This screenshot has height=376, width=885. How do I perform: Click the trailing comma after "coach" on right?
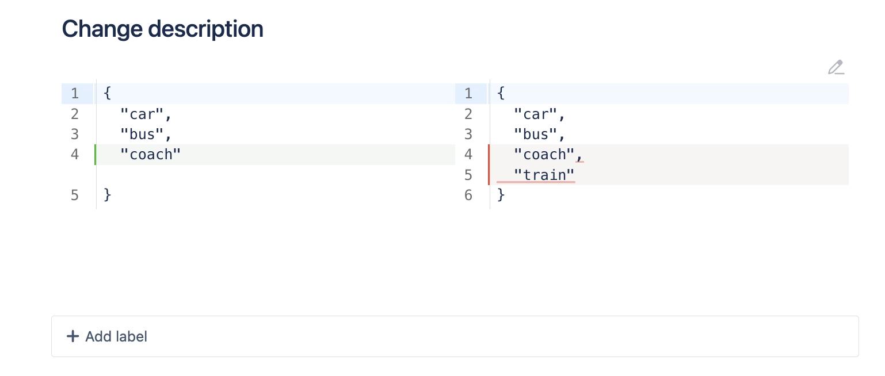click(x=579, y=155)
